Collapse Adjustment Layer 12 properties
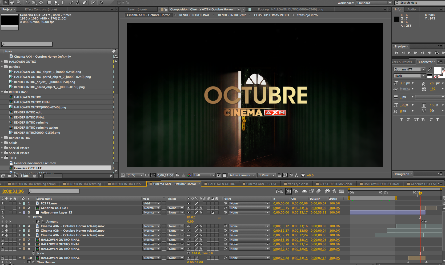 point(20,212)
